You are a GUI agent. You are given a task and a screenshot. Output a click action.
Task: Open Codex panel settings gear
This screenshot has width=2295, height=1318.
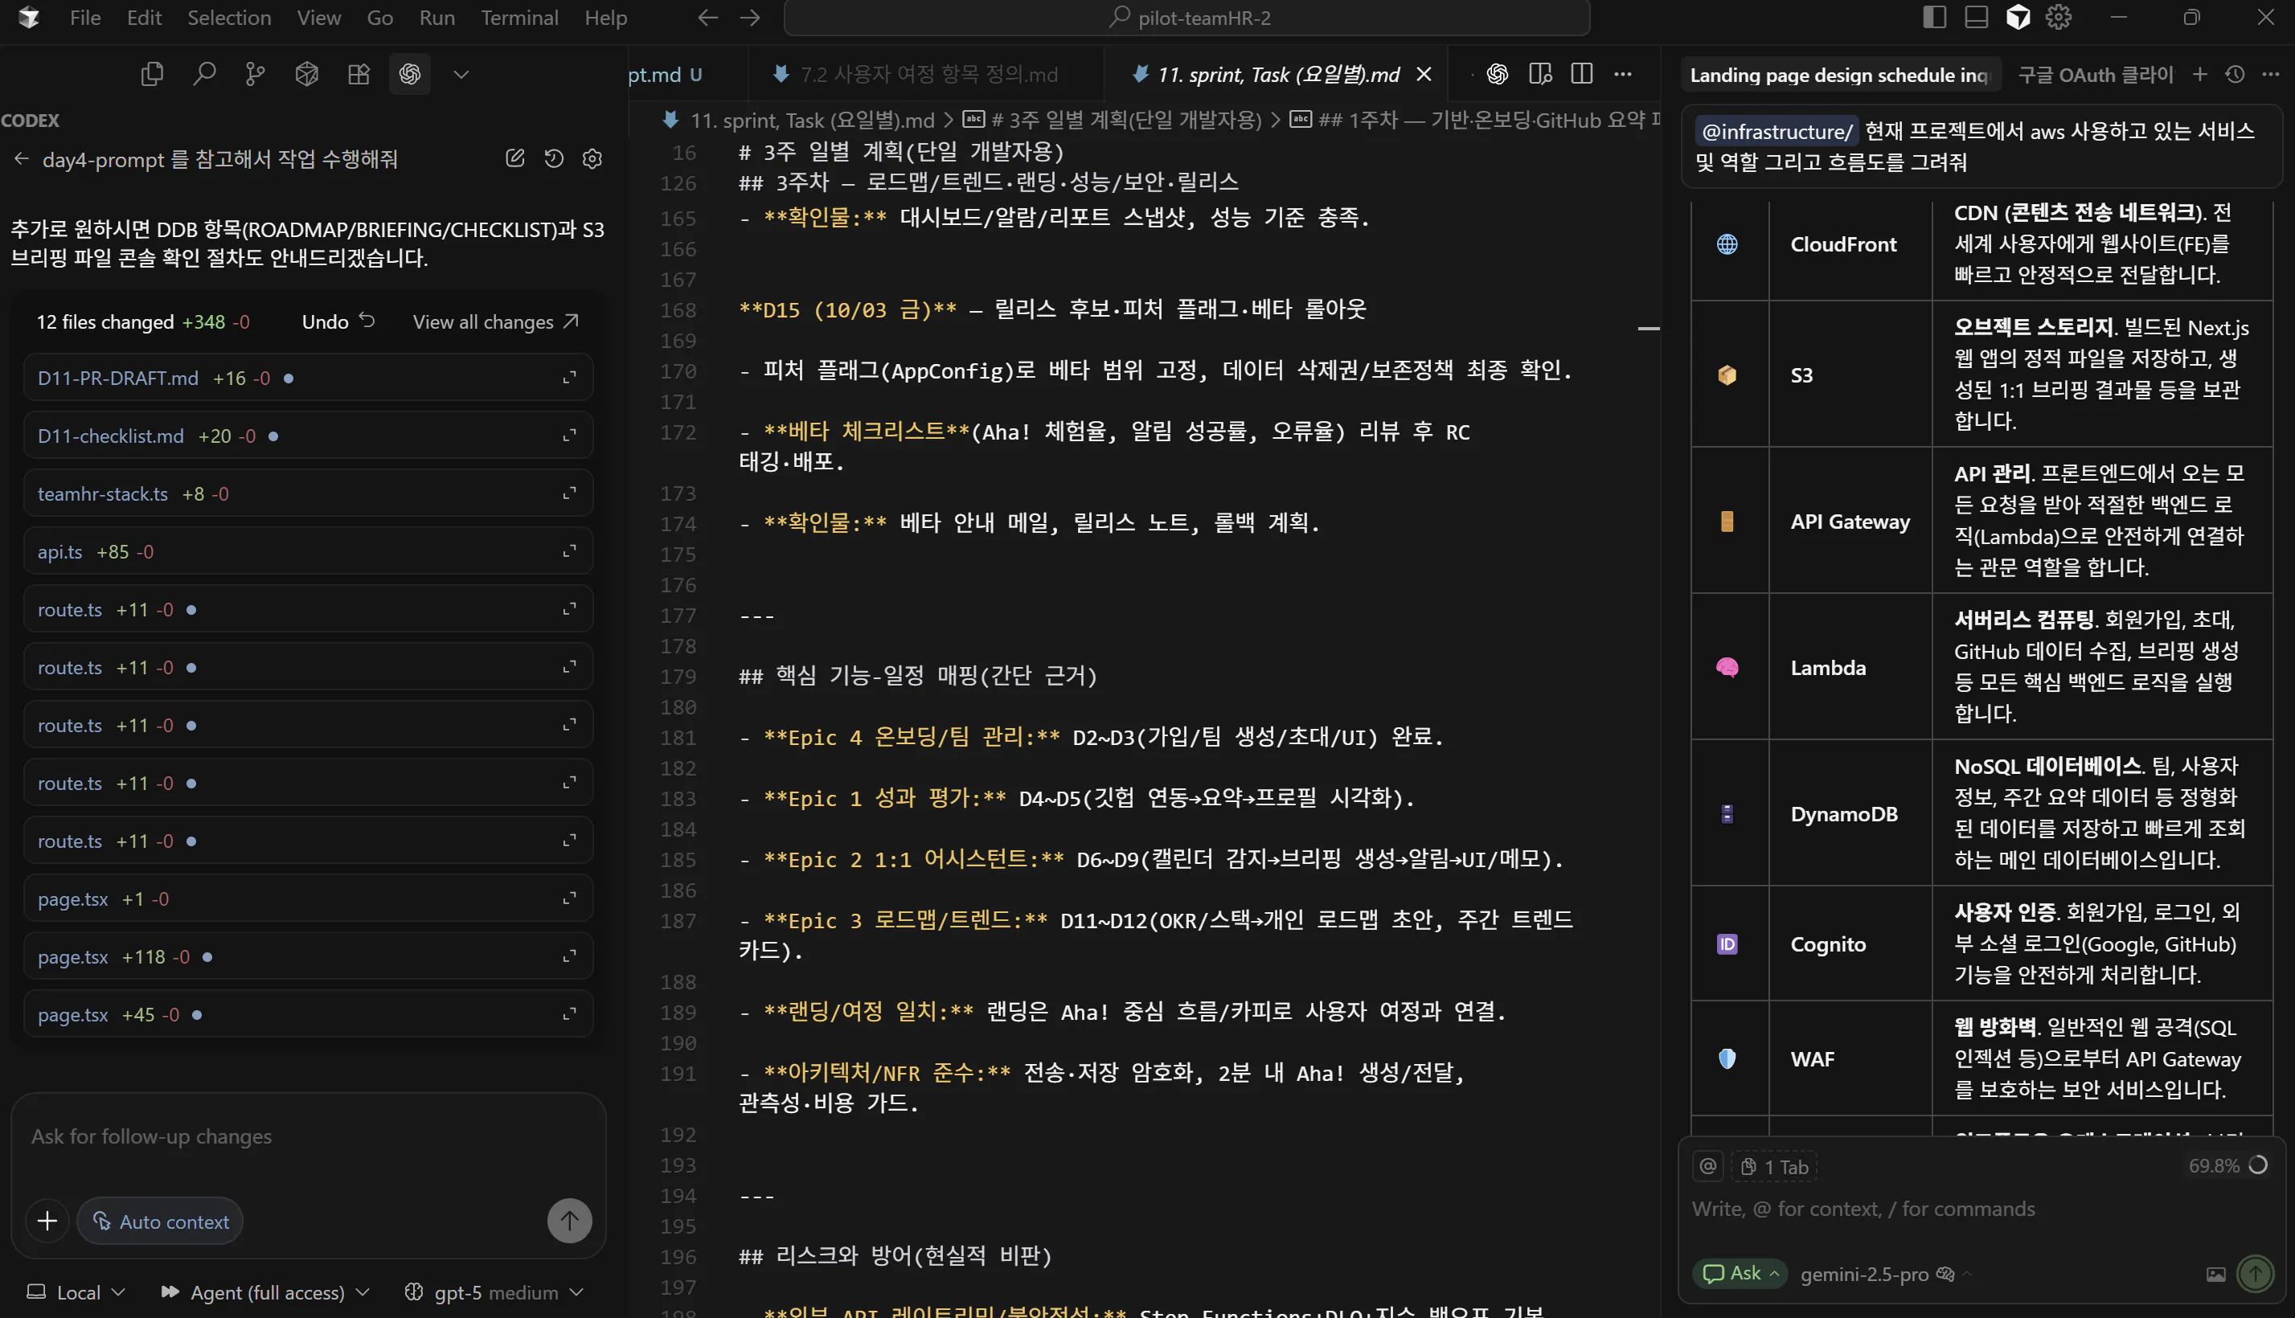pos(592,159)
